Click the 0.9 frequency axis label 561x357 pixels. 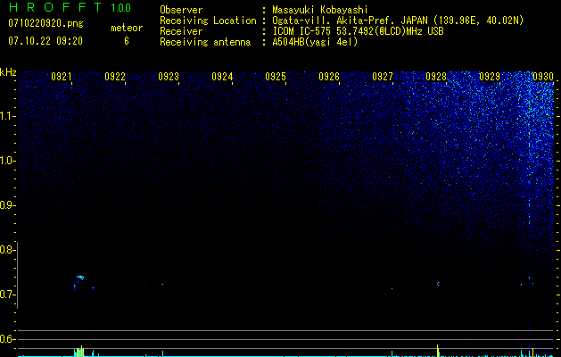6,205
